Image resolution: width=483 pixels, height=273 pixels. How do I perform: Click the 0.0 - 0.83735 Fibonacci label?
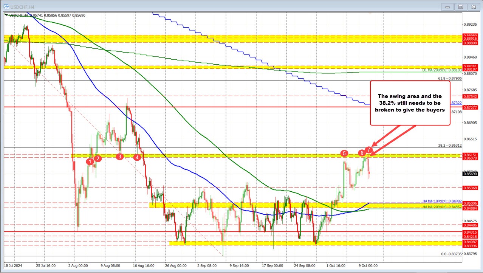point(451,254)
